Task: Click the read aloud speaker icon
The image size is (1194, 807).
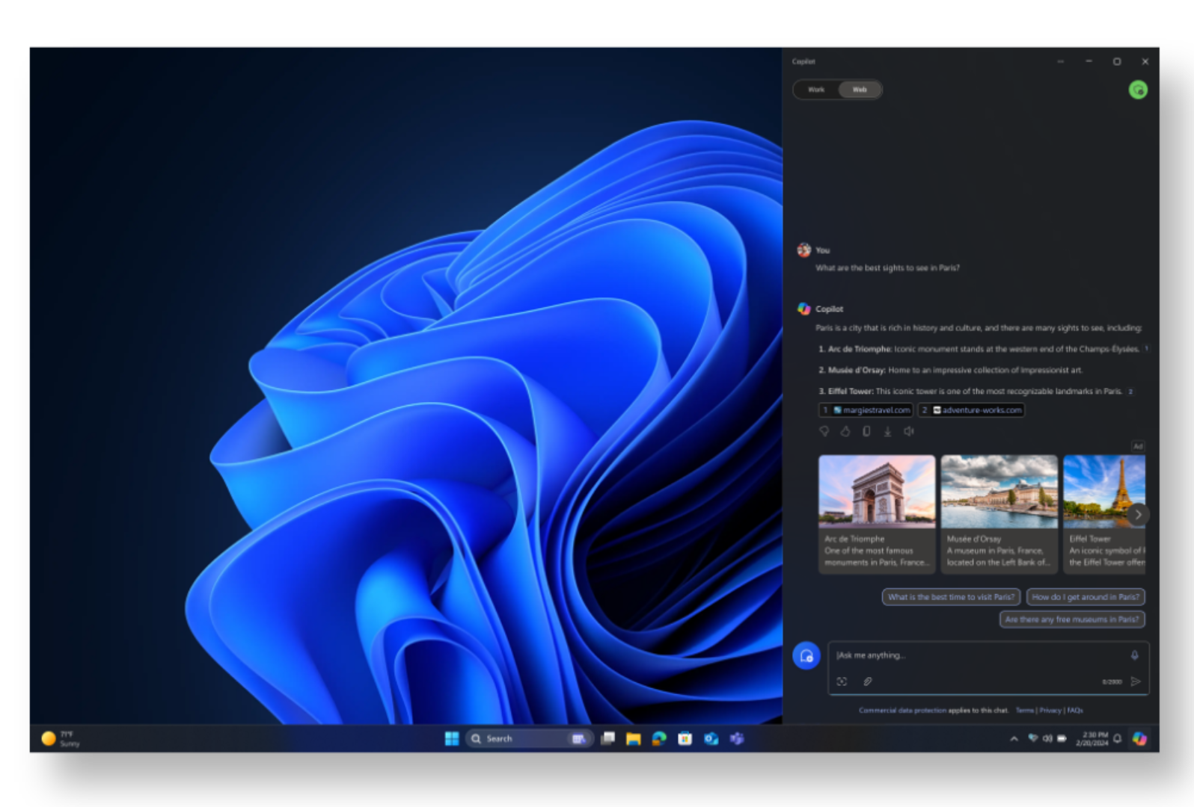Action: [x=908, y=431]
